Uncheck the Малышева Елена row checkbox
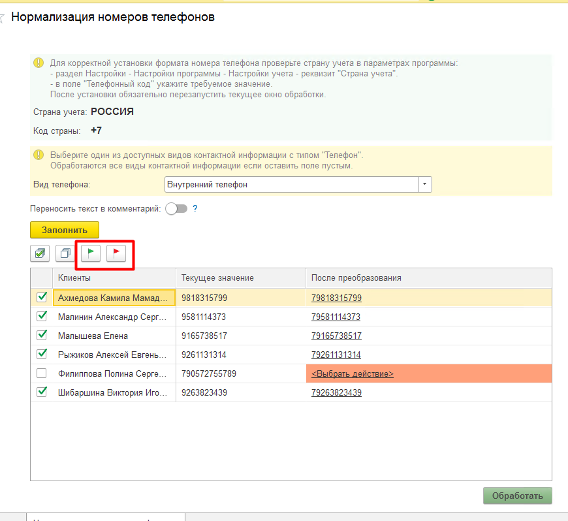This screenshot has height=521, width=568. pos(42,336)
